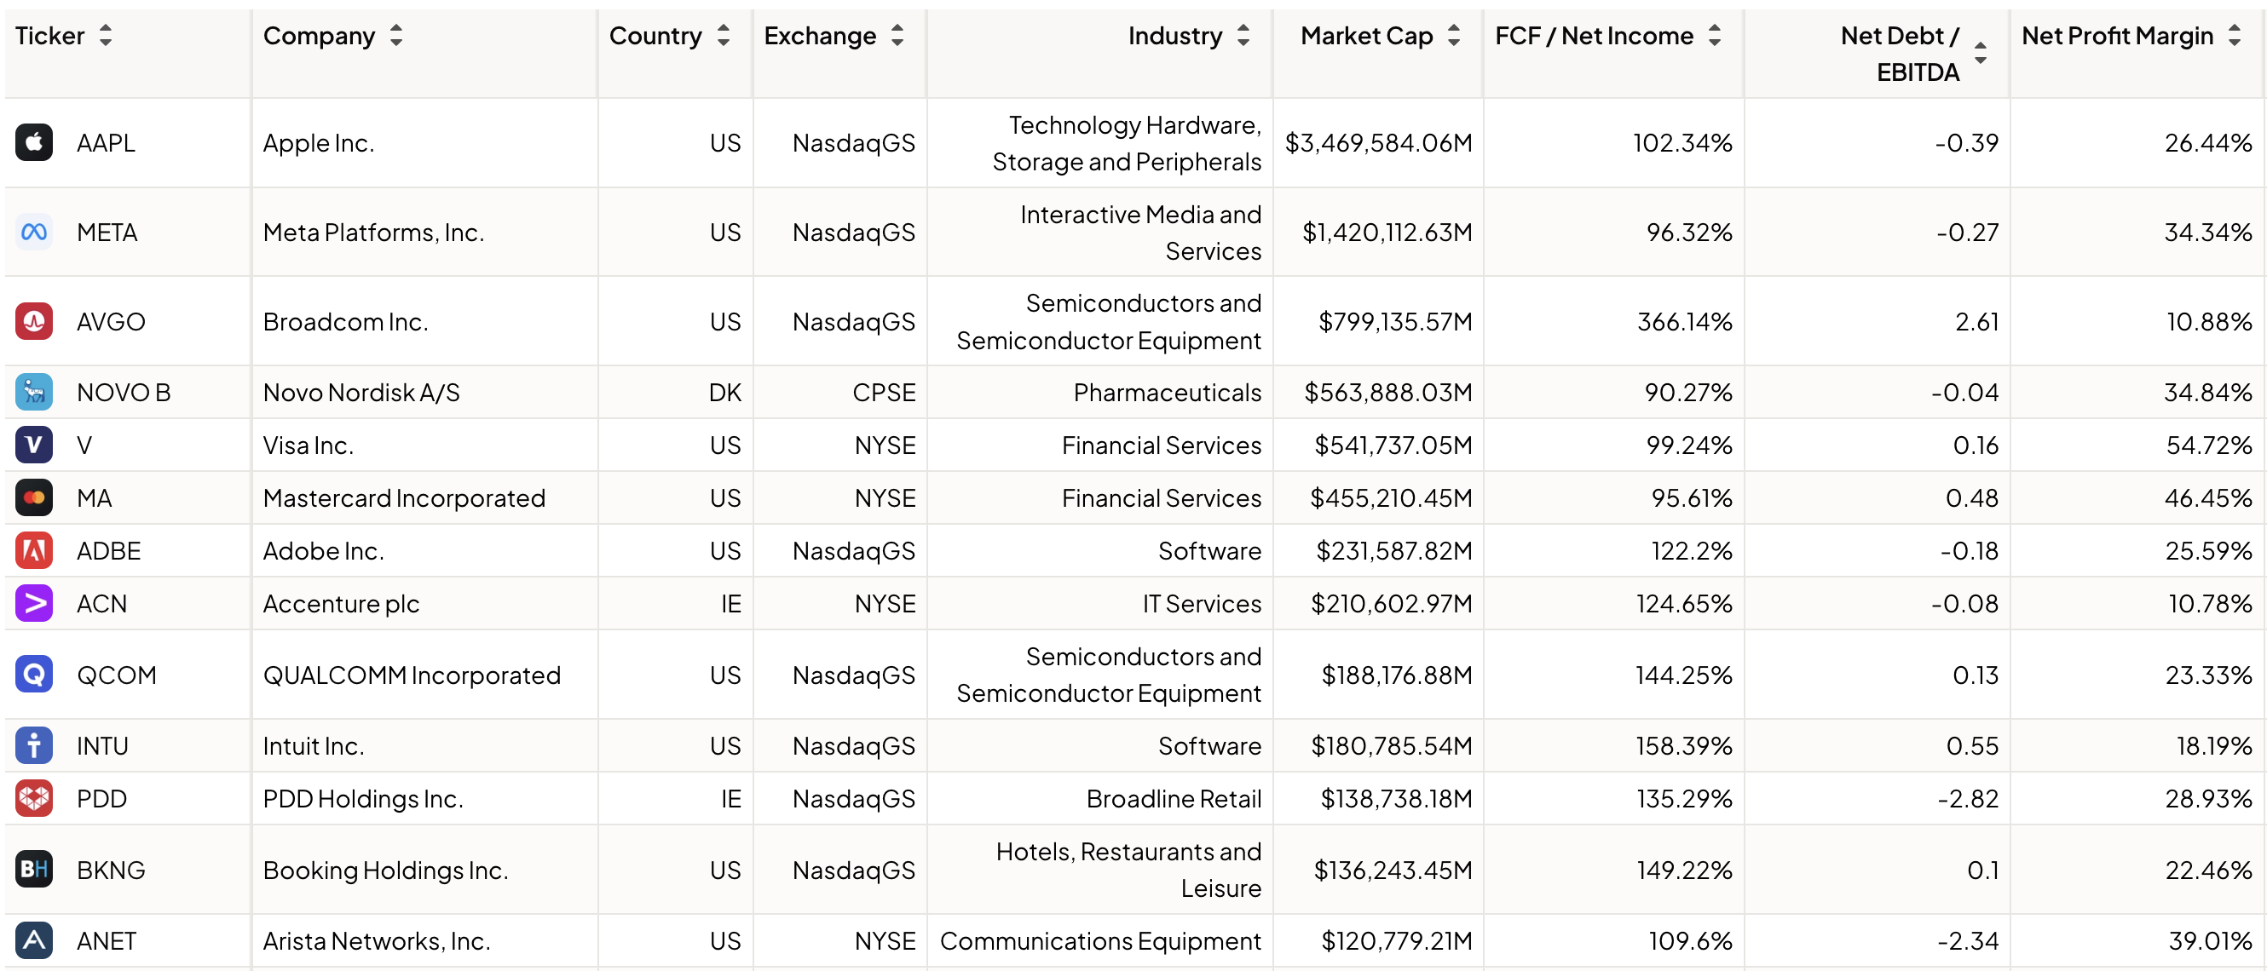The width and height of the screenshot is (2267, 971).
Task: Click market cap $1,420,112.63M
Action: tap(1387, 233)
